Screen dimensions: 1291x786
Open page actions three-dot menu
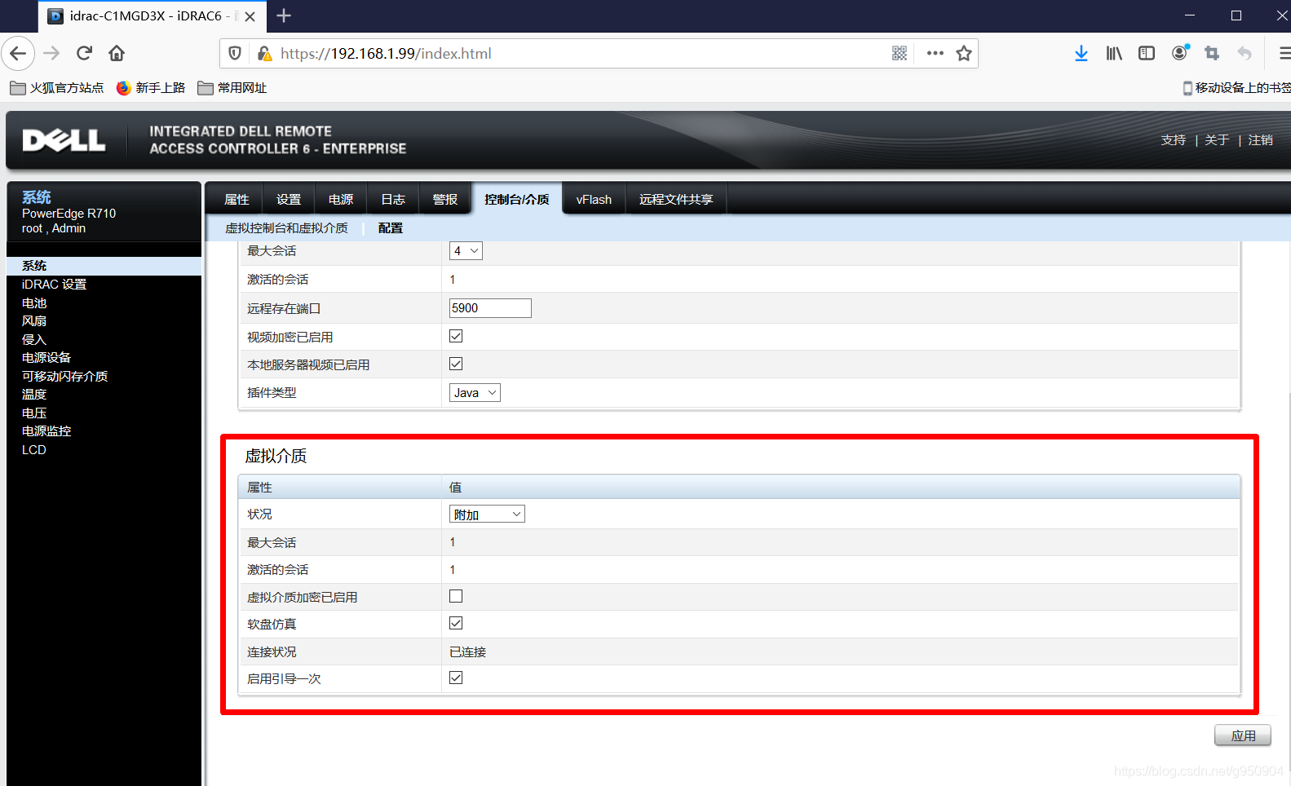935,54
